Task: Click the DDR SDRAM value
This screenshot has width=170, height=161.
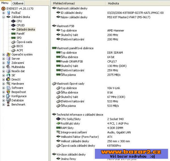Action: (x=115, y=53)
